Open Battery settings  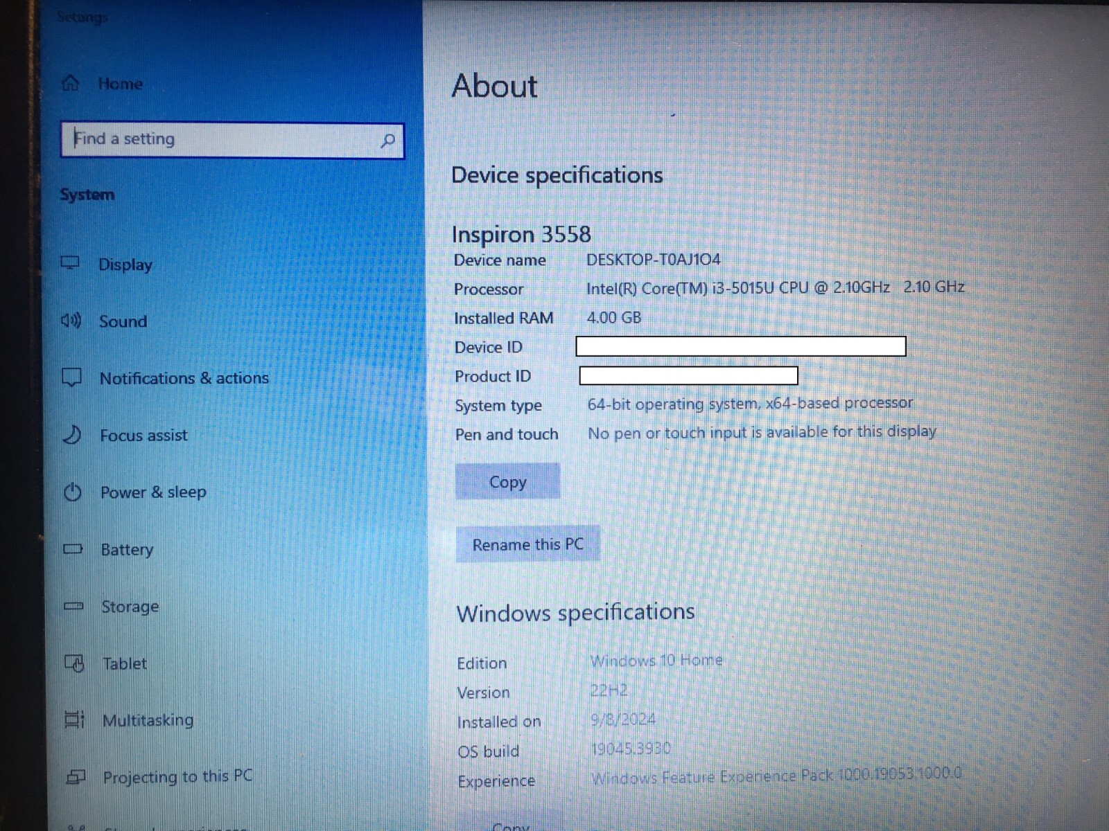(x=127, y=550)
